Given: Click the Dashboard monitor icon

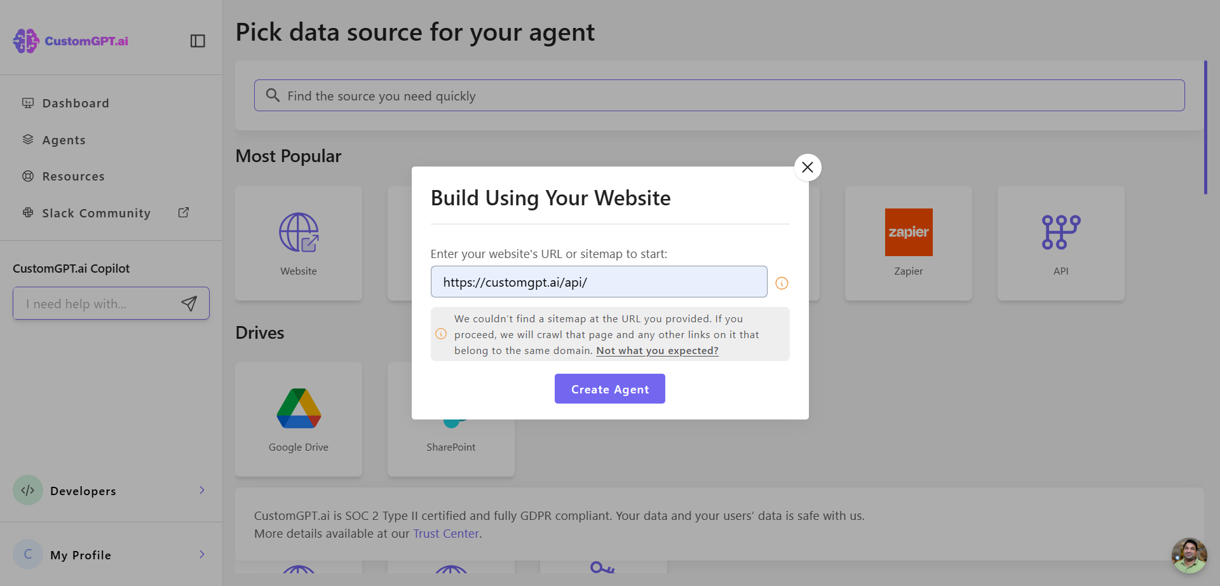Looking at the screenshot, I should coord(28,103).
